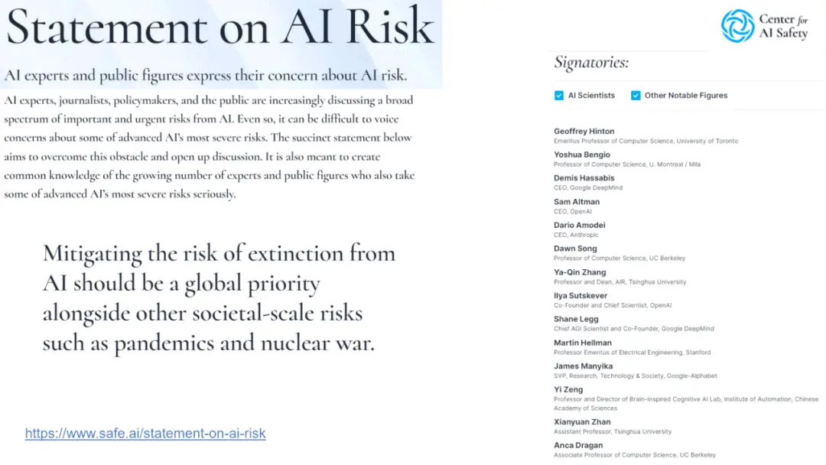
Task: Select Yoshua Bengio signatory name
Action: (x=582, y=154)
